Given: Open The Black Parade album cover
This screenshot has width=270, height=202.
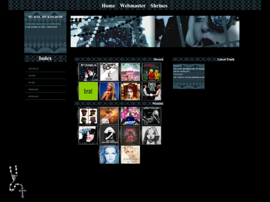Looking at the screenshot, I should coord(109,72).
